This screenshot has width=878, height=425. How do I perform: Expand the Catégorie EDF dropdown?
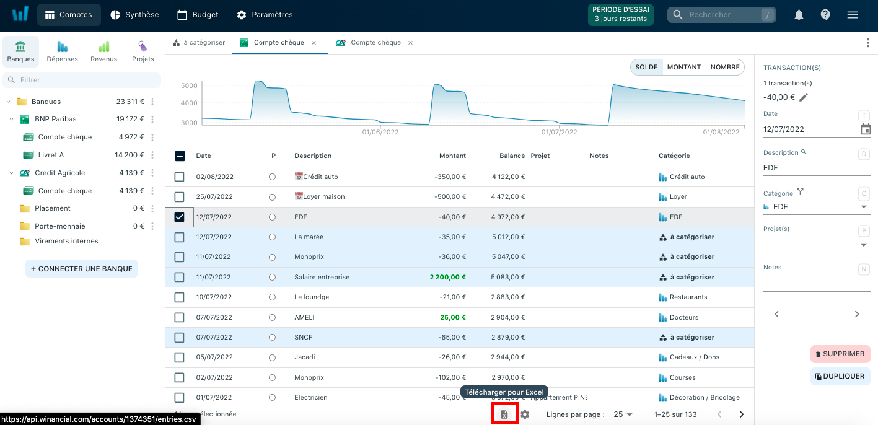(864, 207)
